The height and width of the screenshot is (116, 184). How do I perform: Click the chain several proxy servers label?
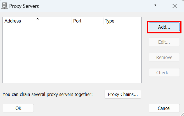coord(48,94)
